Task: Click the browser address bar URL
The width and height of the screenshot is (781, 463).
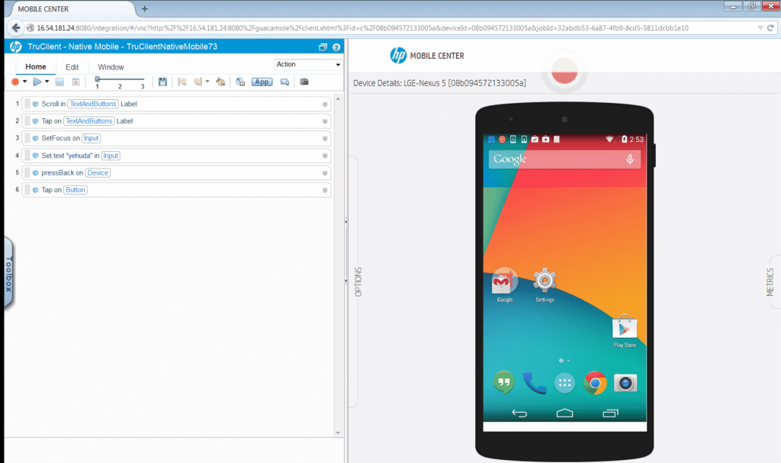Action: pyautogui.click(x=362, y=28)
